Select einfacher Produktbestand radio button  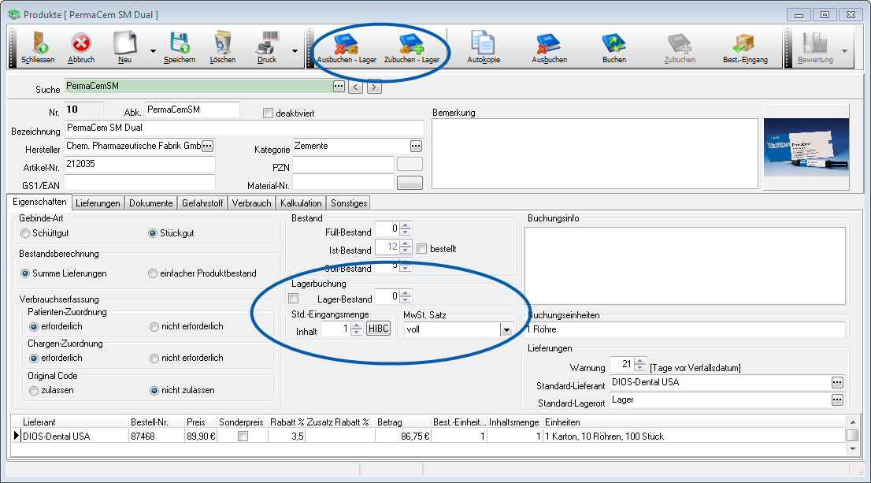153,273
